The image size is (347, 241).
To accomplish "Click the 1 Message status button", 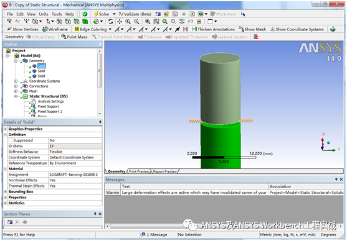I will pyautogui.click(x=154, y=235).
